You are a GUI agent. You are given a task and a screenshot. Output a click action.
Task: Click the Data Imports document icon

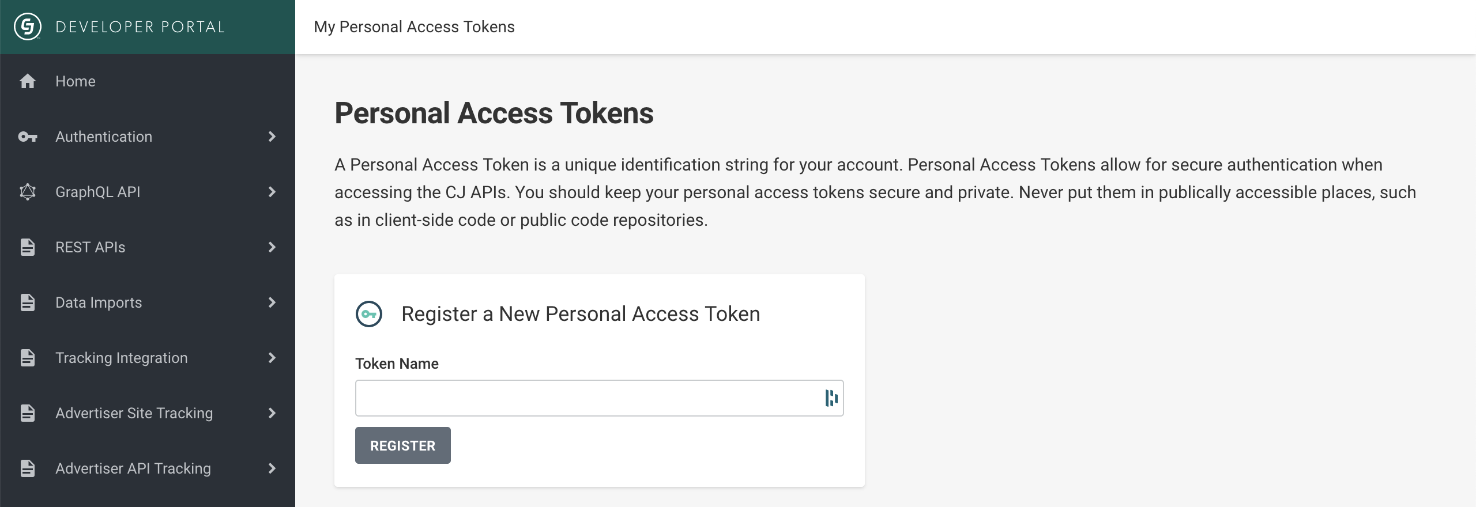click(x=28, y=302)
